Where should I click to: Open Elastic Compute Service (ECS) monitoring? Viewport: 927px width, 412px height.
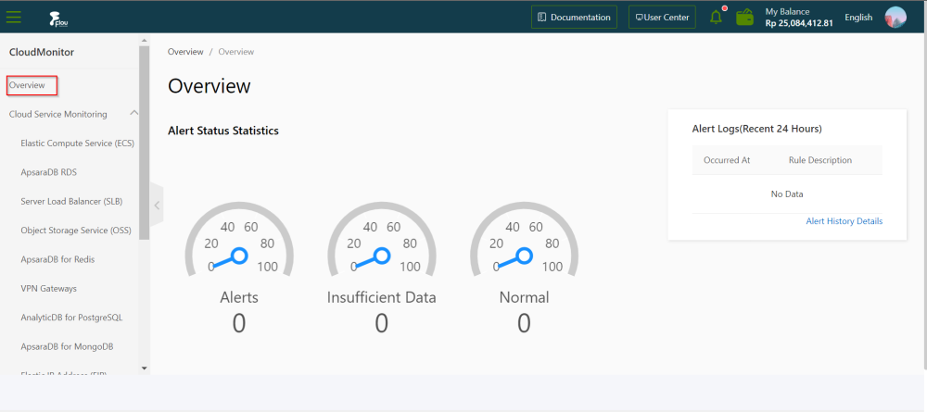[78, 143]
